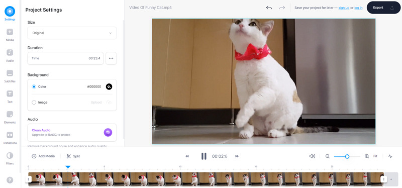Zoom in the timeline
Image resolution: width=402 pixels, height=188 pixels.
point(367,156)
